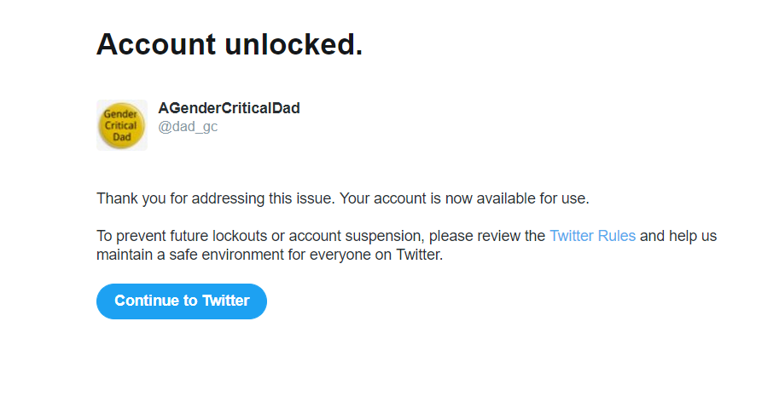Click the "Account unlocked." heading
779x396 pixels.
pyautogui.click(x=230, y=44)
